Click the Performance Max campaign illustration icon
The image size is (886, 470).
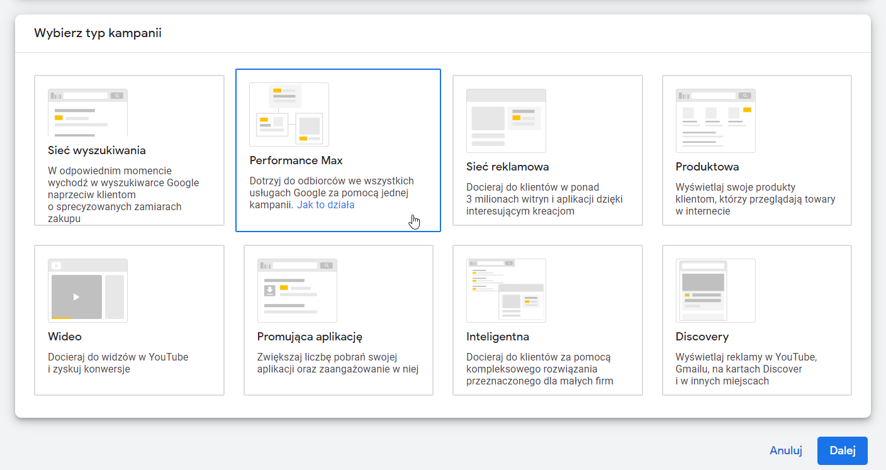[289, 115]
